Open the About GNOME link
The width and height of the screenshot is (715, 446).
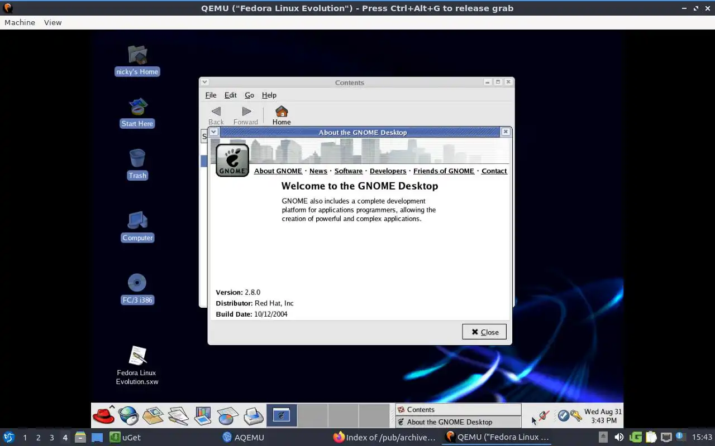(x=278, y=171)
